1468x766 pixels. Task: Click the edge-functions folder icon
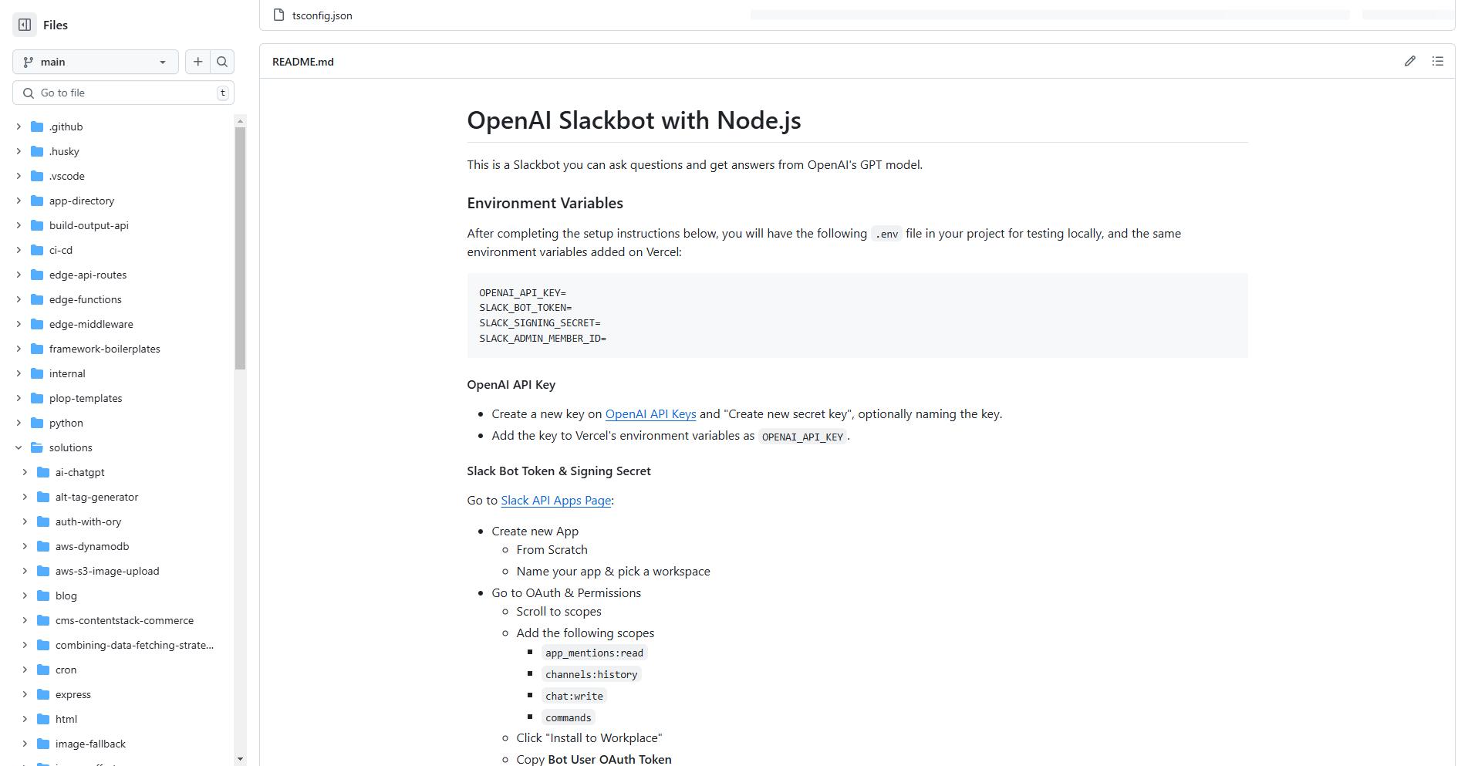coord(37,299)
